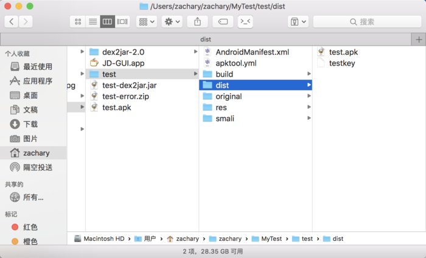
Task: Select the dist tab
Action: 206,40
